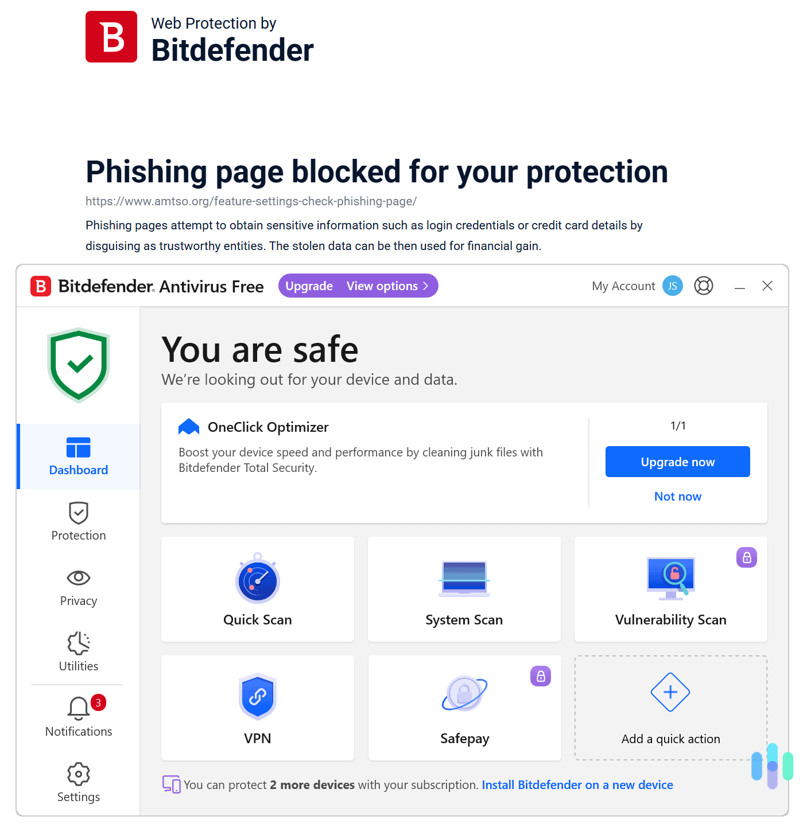This screenshot has width=807, height=824.
Task: Switch to the Dashboard tab
Action: tap(78, 456)
